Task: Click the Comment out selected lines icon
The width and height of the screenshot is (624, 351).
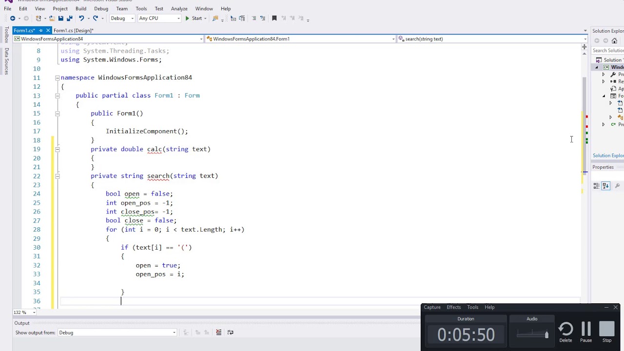Action: tap(254, 19)
